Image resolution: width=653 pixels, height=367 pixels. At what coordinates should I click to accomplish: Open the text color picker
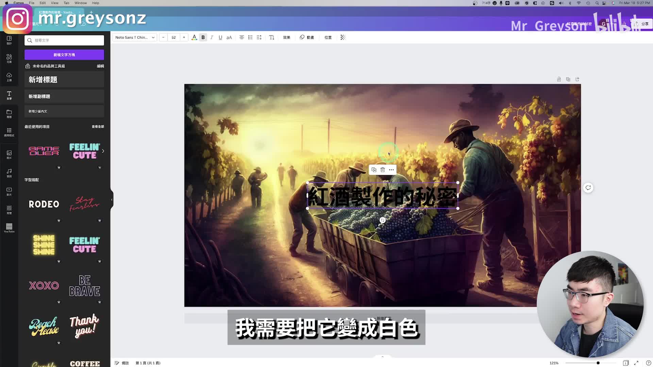pos(194,37)
